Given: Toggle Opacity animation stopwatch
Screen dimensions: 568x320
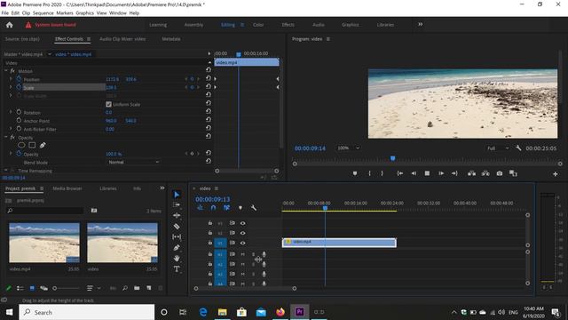Looking at the screenshot, I should (x=19, y=154).
